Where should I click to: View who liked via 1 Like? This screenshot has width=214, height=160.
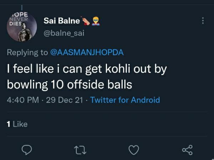tap(17, 124)
